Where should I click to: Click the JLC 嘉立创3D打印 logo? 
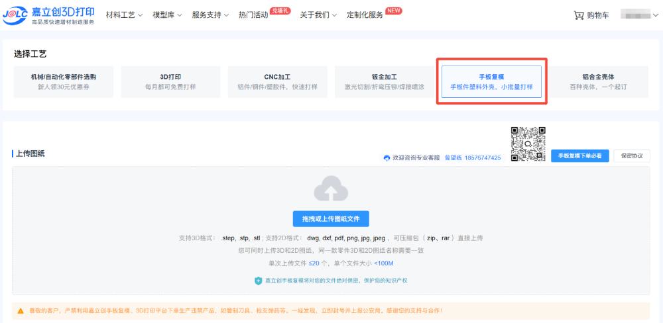click(48, 15)
